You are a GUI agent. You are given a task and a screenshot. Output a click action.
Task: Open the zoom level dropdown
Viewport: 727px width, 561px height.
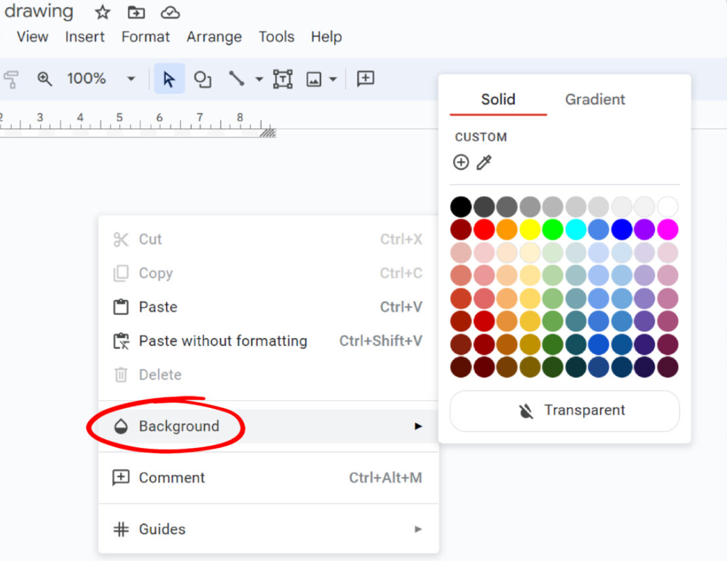(131, 79)
